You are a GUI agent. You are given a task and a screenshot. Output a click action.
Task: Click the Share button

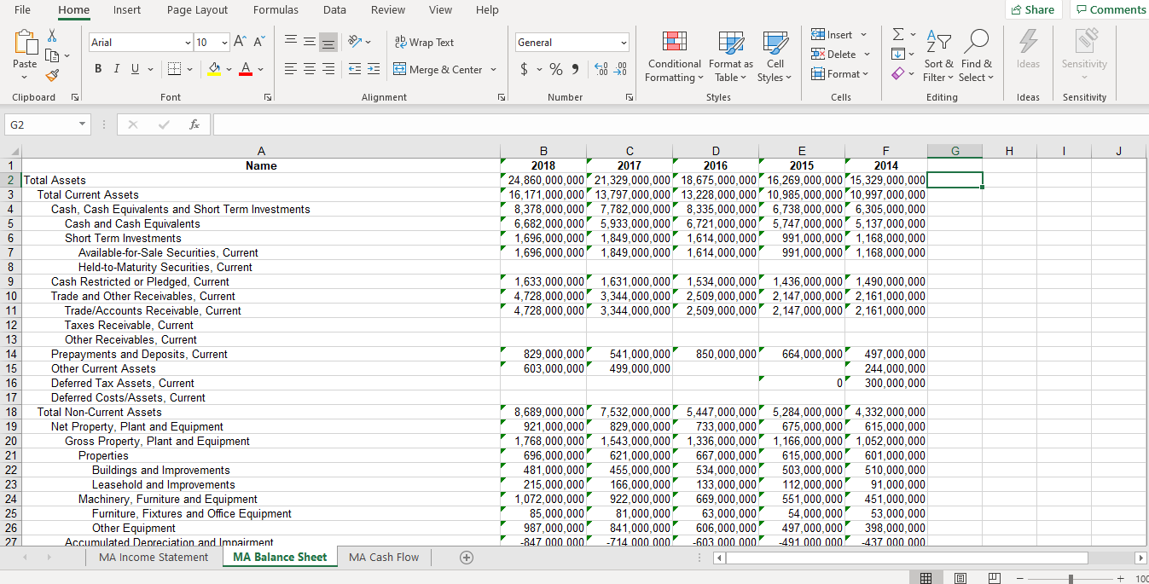(x=1032, y=9)
